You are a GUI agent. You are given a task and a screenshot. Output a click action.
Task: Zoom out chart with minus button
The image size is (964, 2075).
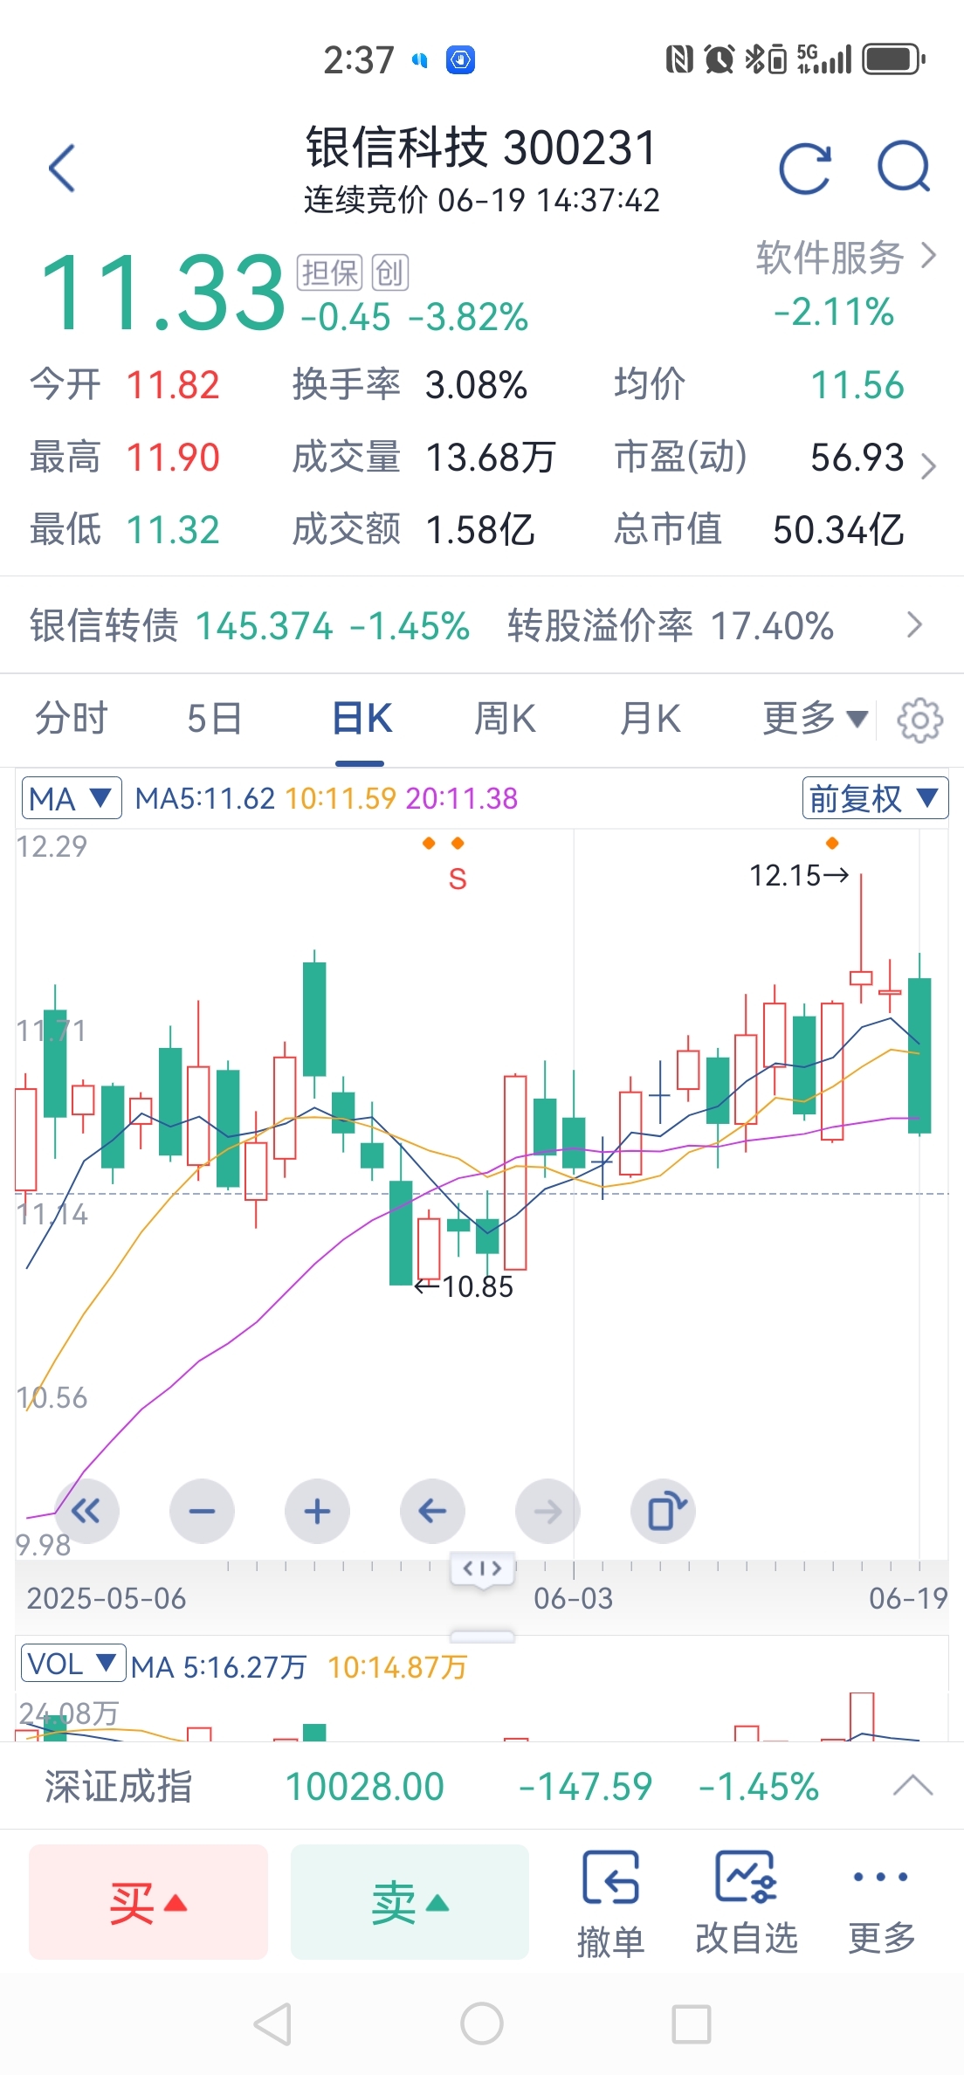click(x=202, y=1511)
